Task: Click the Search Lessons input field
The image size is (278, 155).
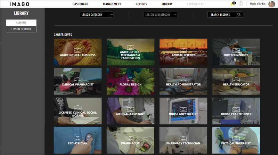Action: [x=222, y=15]
